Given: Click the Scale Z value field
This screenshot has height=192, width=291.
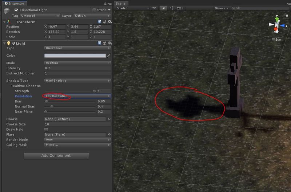Looking at the screenshot, I should (x=102, y=37).
